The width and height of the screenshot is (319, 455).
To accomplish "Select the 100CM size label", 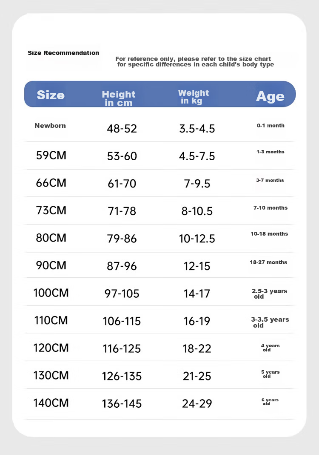I will point(51,293).
